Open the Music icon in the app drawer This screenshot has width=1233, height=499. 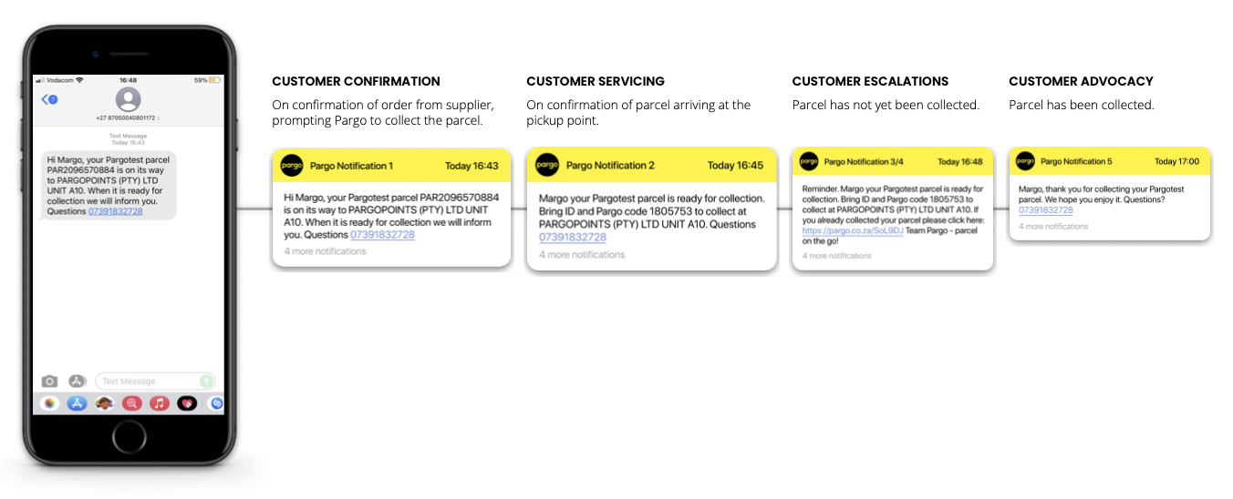tap(160, 402)
